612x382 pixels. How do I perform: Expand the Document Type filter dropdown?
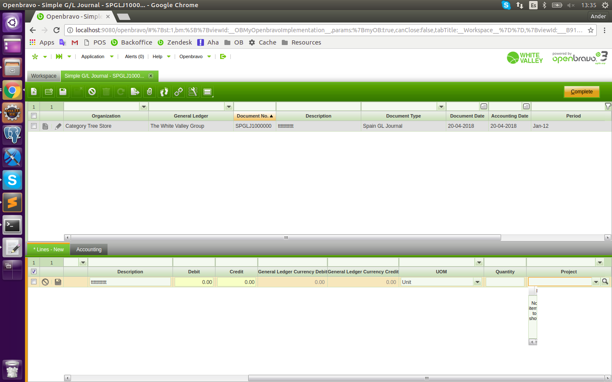(441, 107)
